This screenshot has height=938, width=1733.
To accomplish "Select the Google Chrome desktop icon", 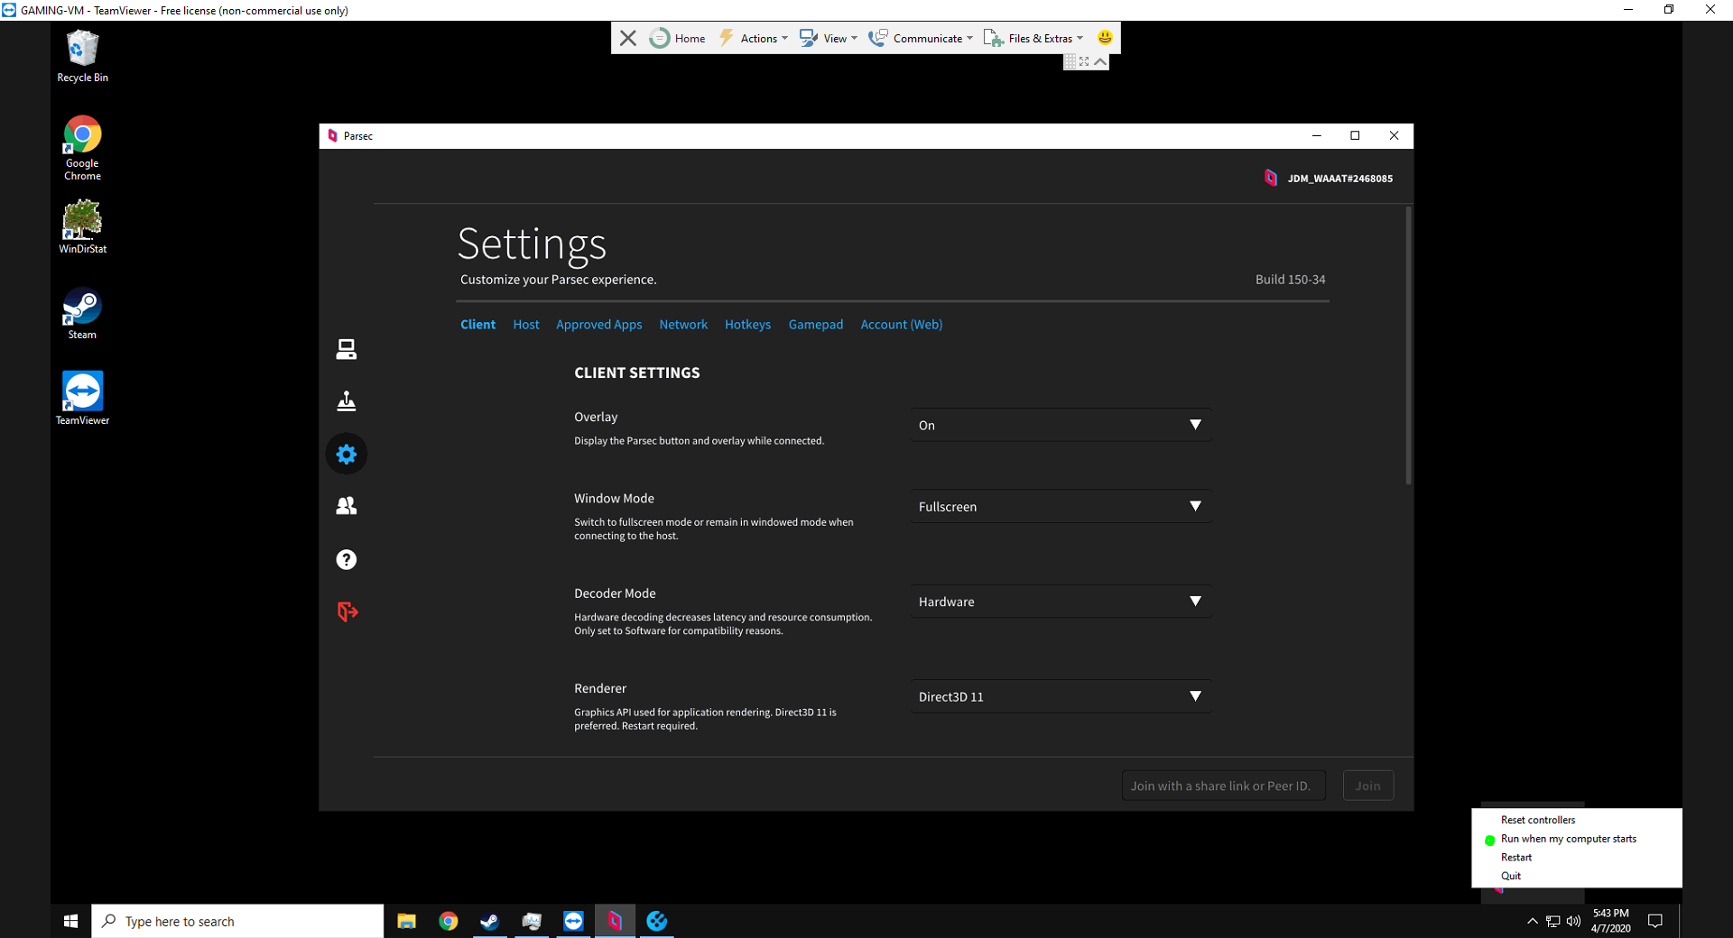I will point(82,148).
